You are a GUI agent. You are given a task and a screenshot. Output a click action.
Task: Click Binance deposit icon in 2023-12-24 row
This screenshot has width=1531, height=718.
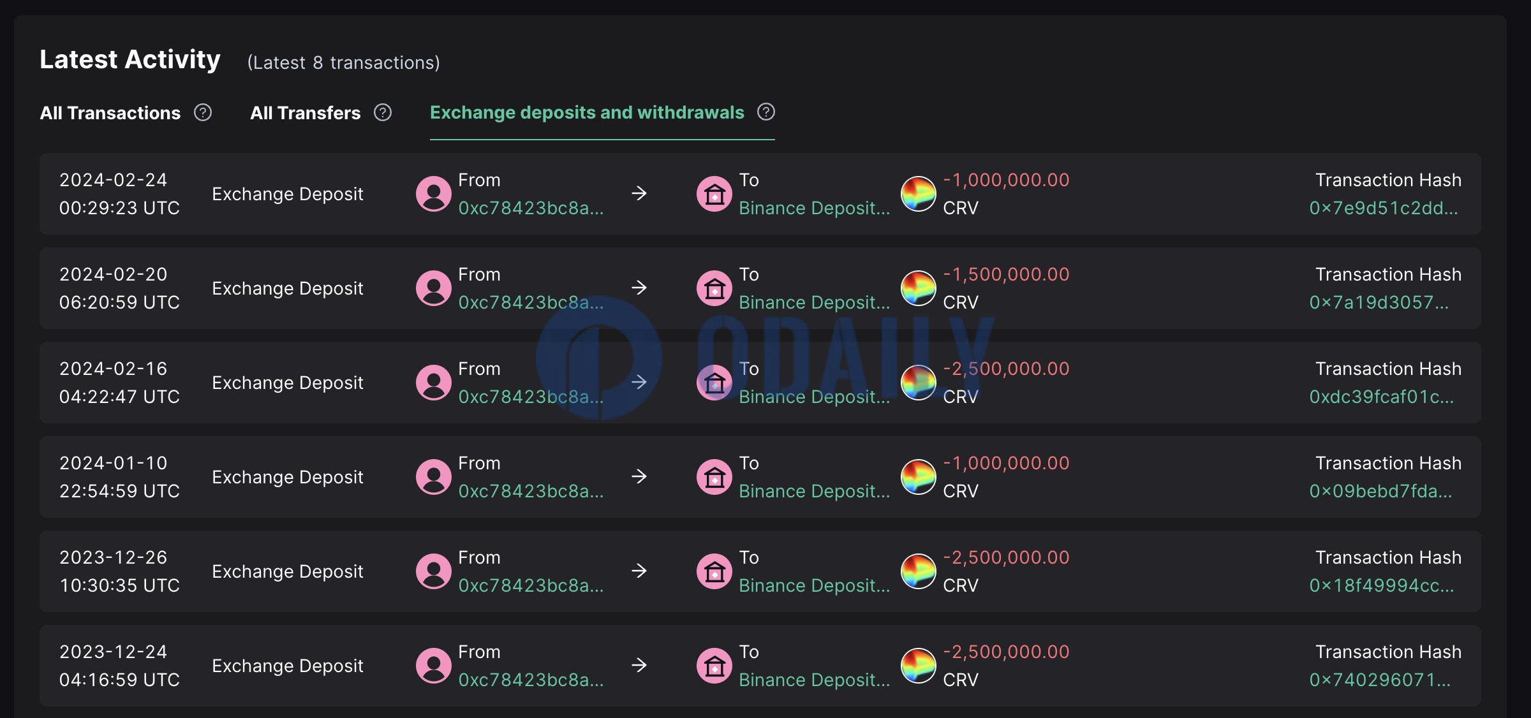tap(714, 666)
